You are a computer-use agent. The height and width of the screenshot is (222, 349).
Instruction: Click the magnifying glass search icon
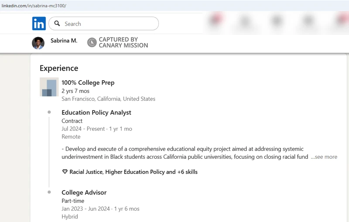pyautogui.click(x=57, y=24)
